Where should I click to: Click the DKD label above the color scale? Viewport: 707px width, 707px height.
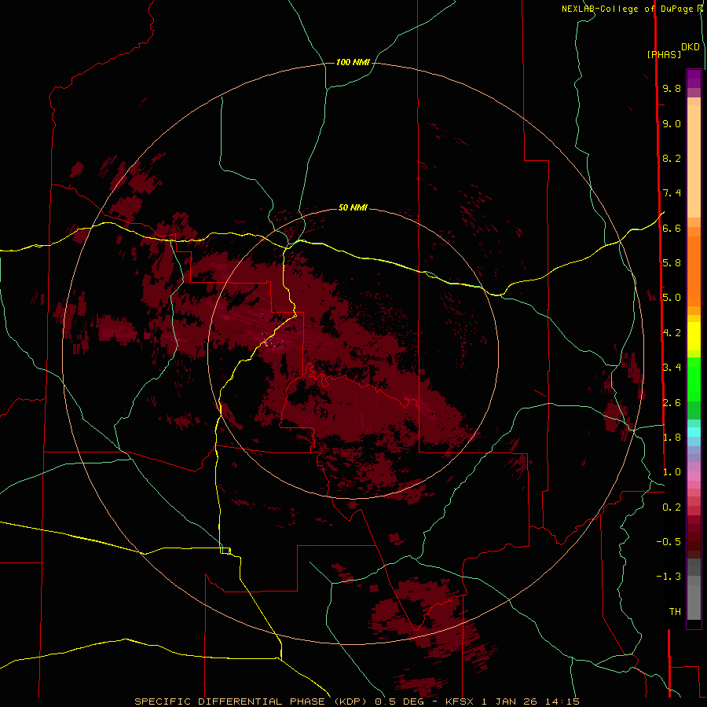[691, 47]
